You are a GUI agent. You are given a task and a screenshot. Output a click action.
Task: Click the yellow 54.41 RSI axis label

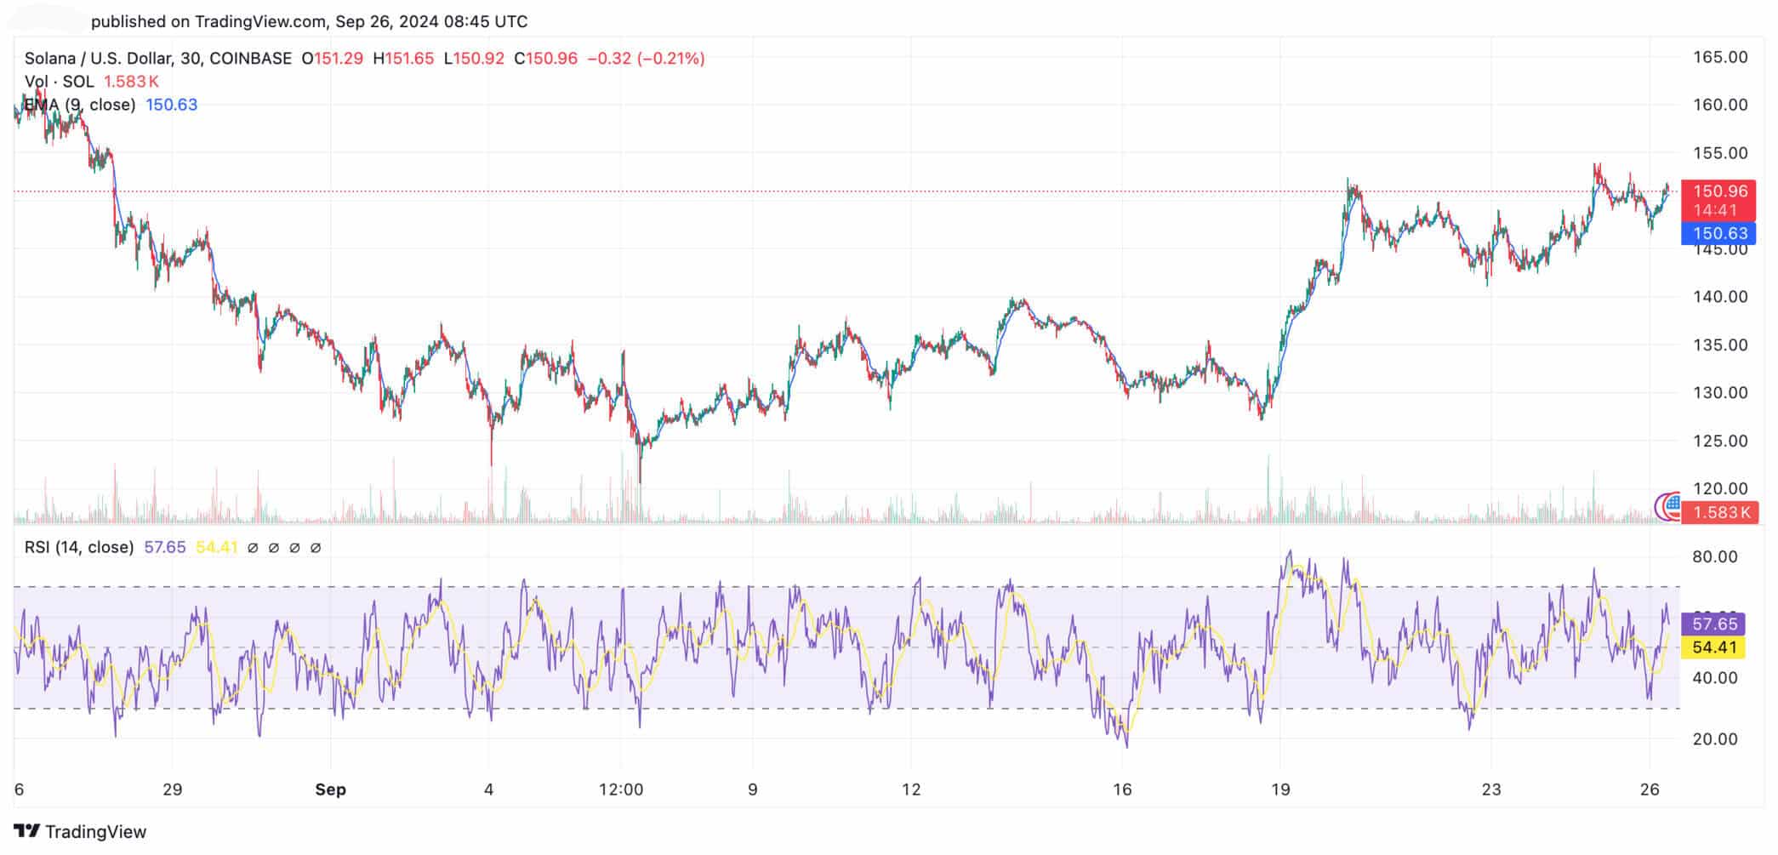pyautogui.click(x=1713, y=647)
